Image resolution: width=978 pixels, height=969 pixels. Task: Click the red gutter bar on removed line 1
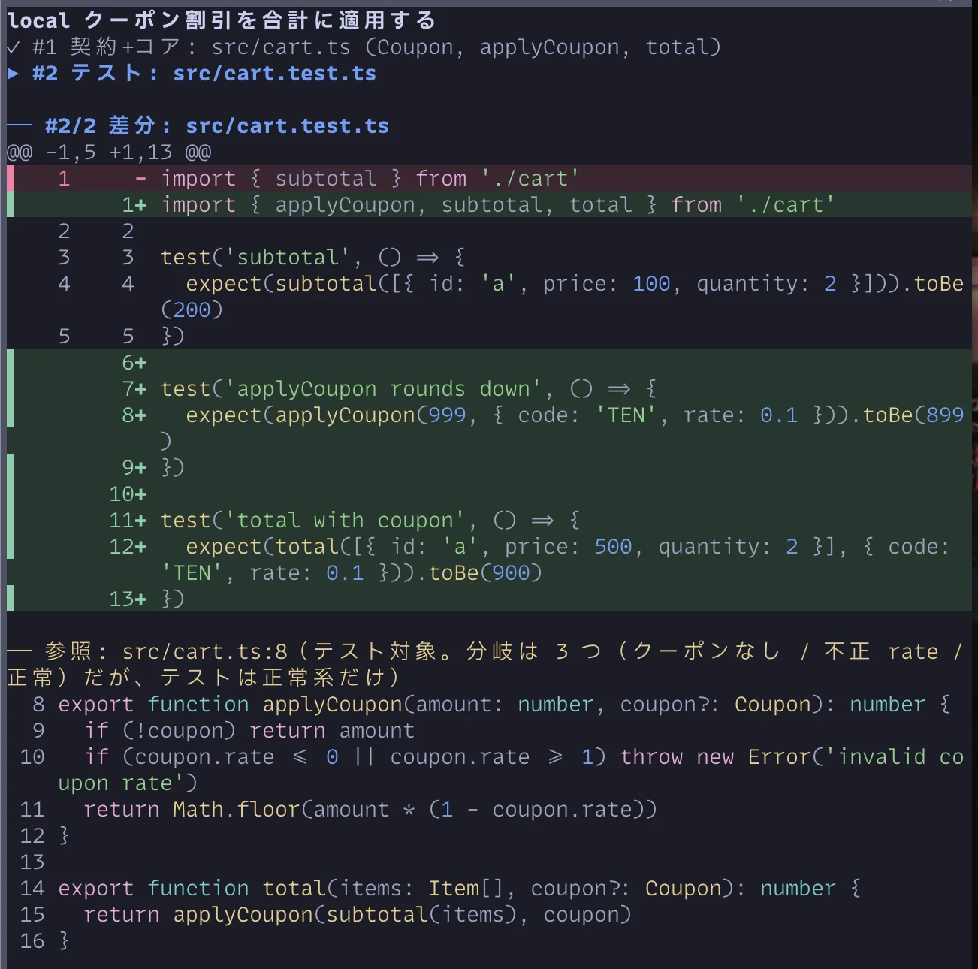(11, 178)
